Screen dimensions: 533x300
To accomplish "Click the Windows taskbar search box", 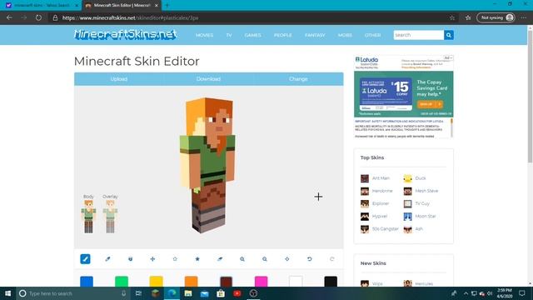I will click(72, 293).
